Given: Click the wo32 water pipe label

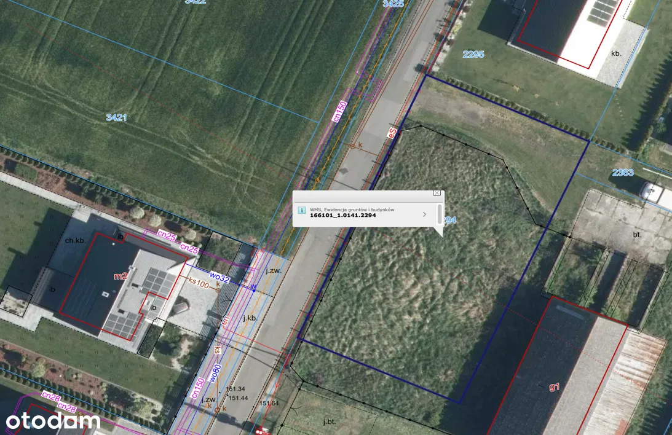Looking at the screenshot, I should pos(219,279).
